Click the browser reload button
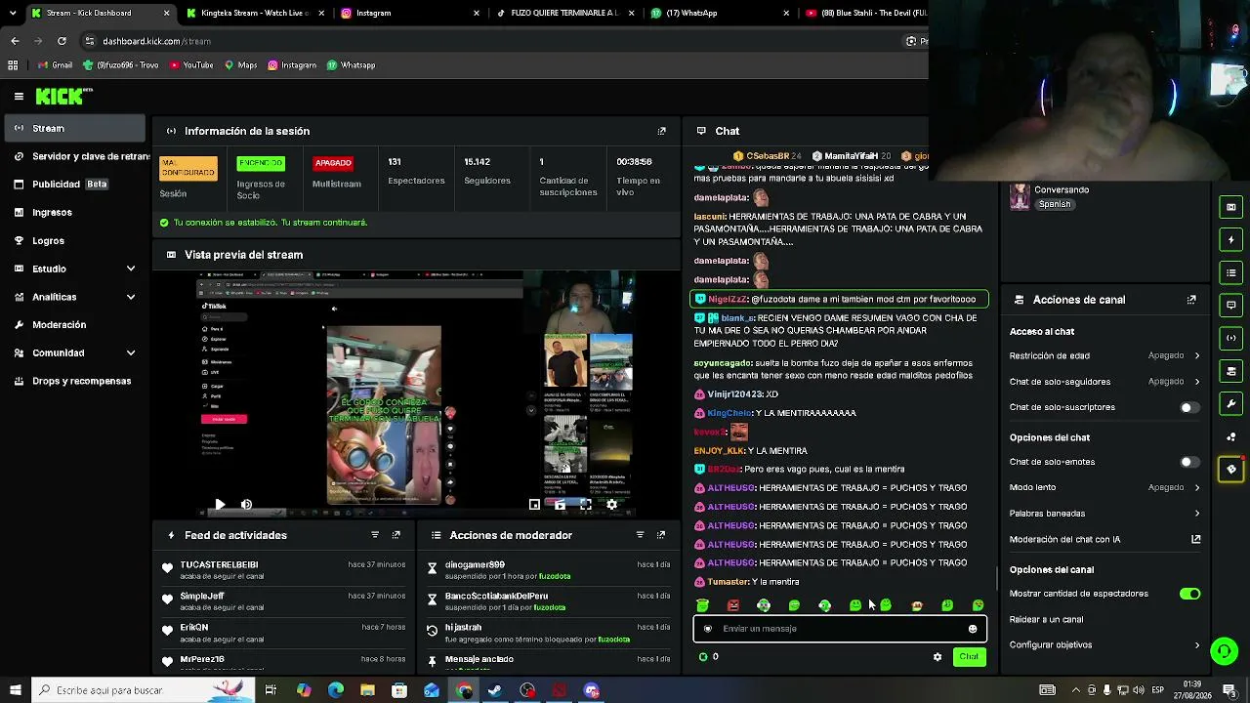The width and height of the screenshot is (1250, 703). [62, 41]
